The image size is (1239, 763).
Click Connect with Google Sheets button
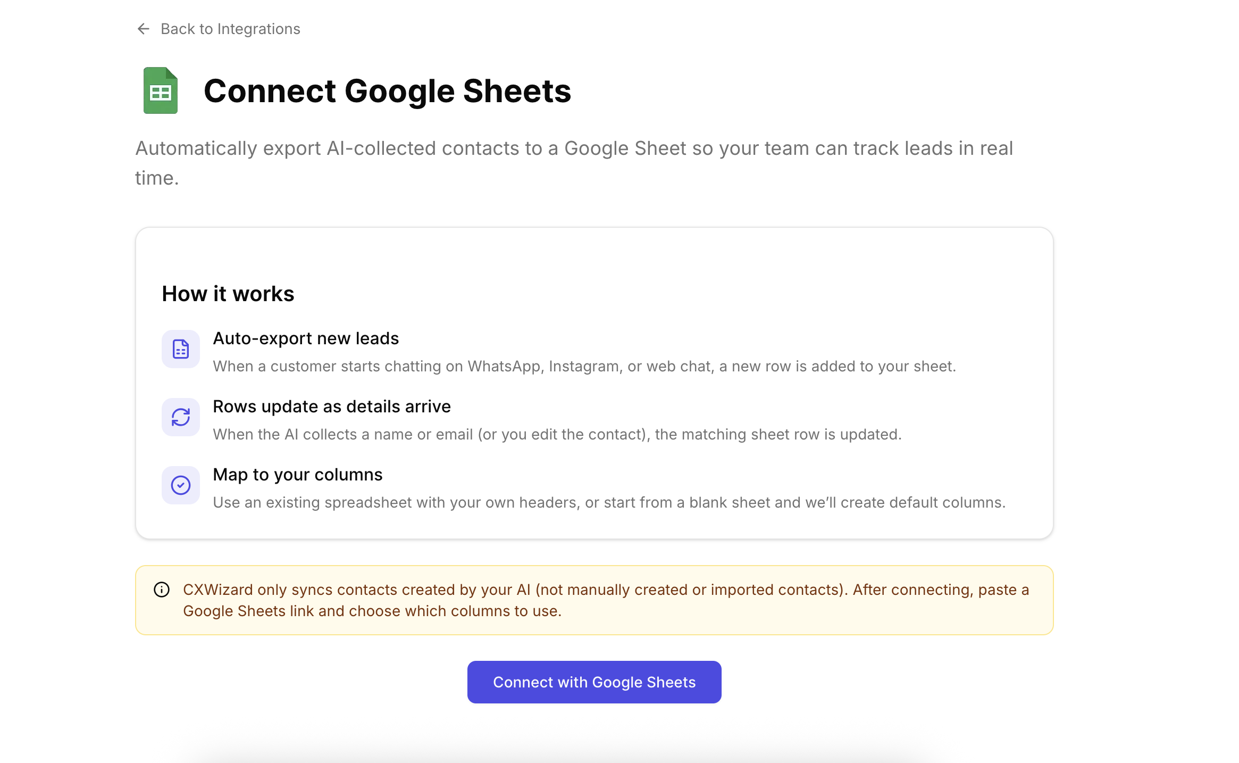tap(595, 682)
